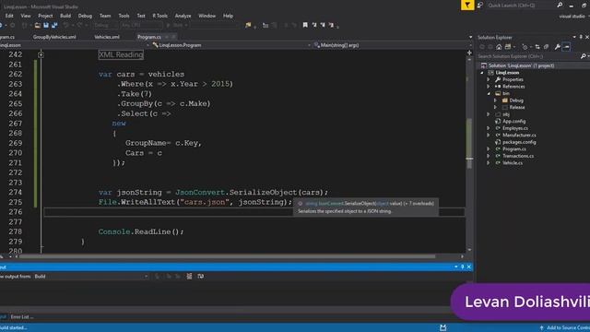The image size is (590, 332).
Task: Expand the References node
Action: coord(489,87)
